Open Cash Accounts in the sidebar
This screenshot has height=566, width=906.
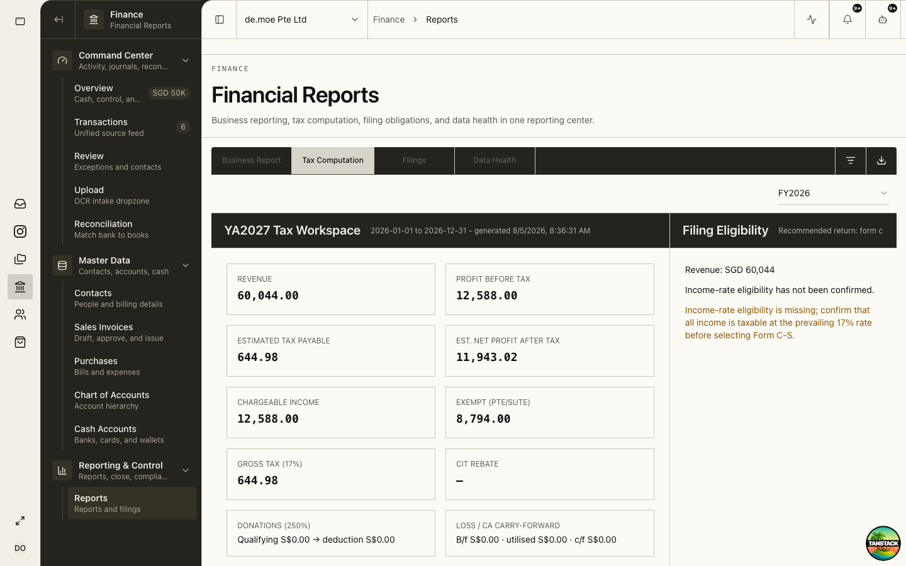[x=132, y=434]
